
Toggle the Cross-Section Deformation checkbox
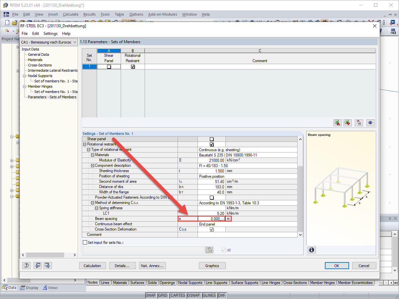tap(212, 229)
